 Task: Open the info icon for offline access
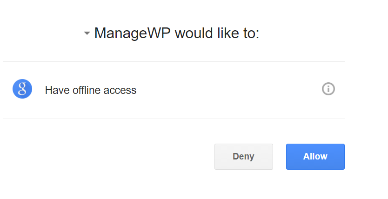coord(328,89)
